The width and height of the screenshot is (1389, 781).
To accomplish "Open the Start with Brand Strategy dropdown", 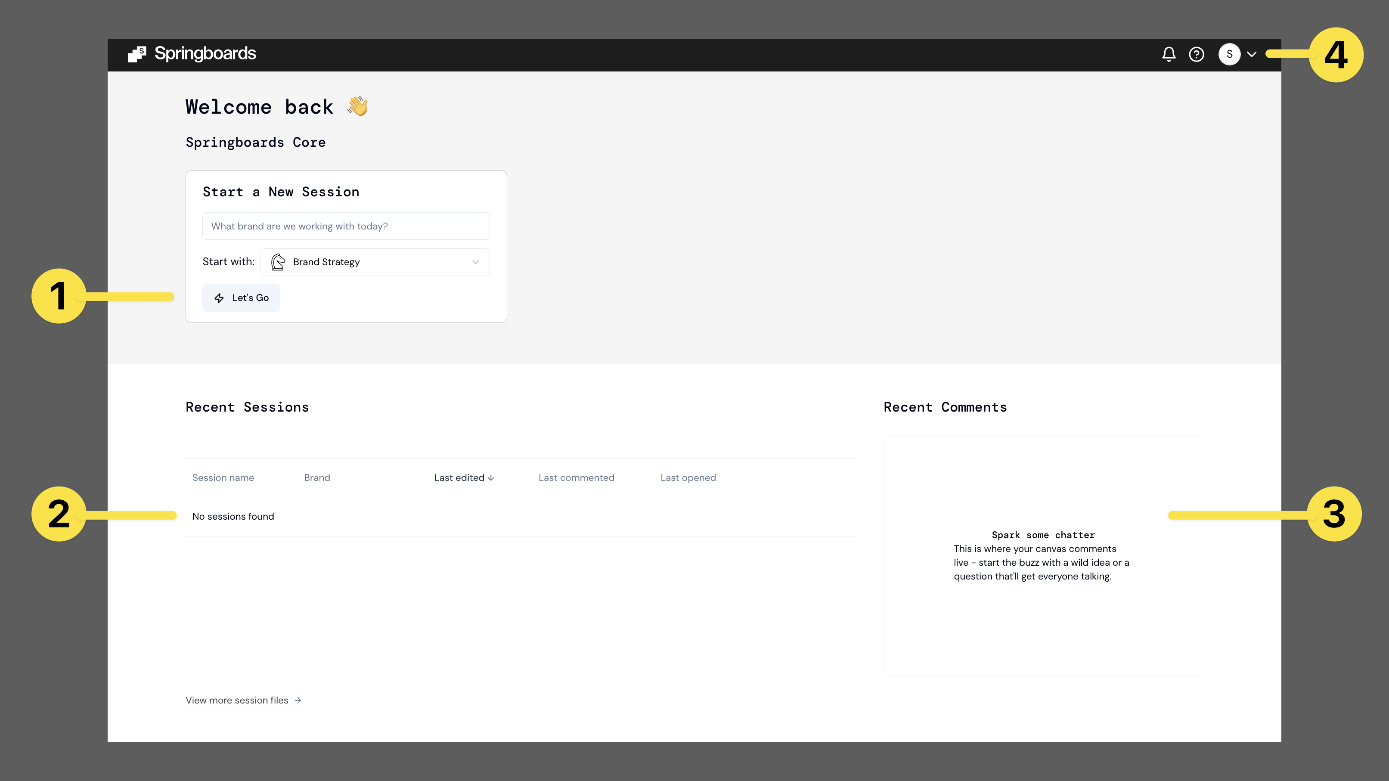I will click(x=374, y=262).
